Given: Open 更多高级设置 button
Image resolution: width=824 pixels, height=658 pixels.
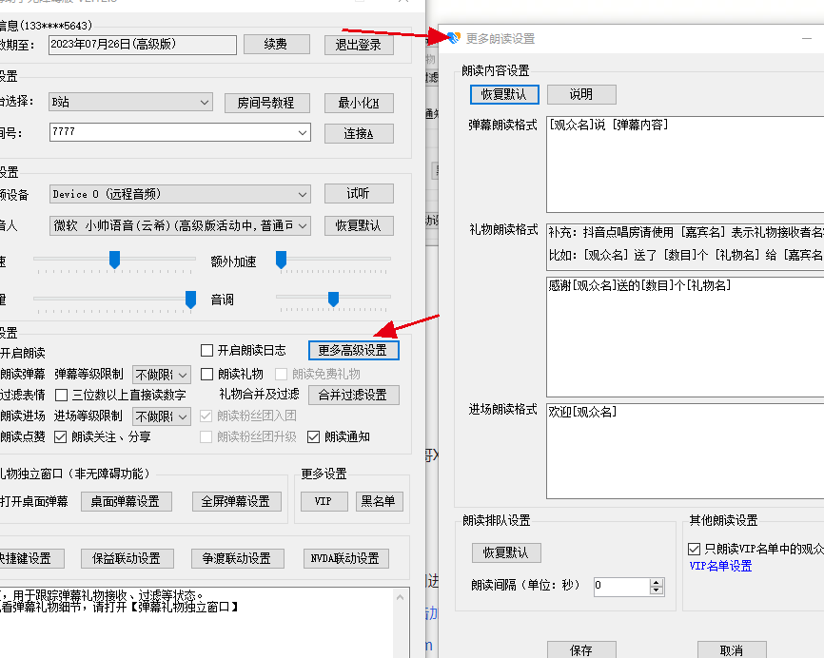Looking at the screenshot, I should pos(354,350).
